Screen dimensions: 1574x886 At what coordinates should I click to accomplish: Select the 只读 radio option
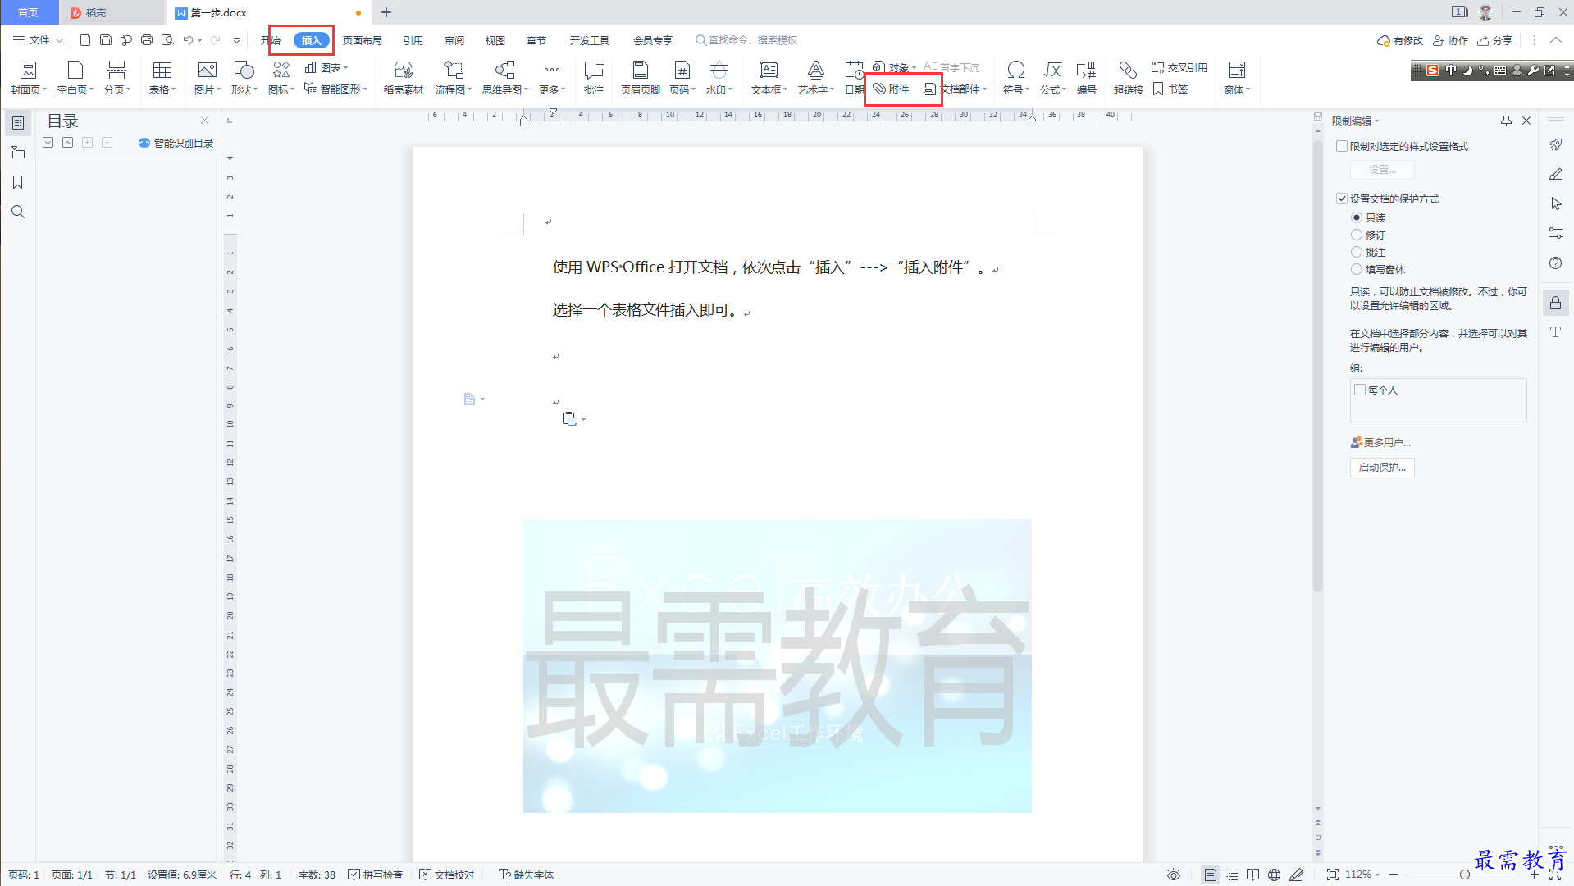click(x=1357, y=217)
